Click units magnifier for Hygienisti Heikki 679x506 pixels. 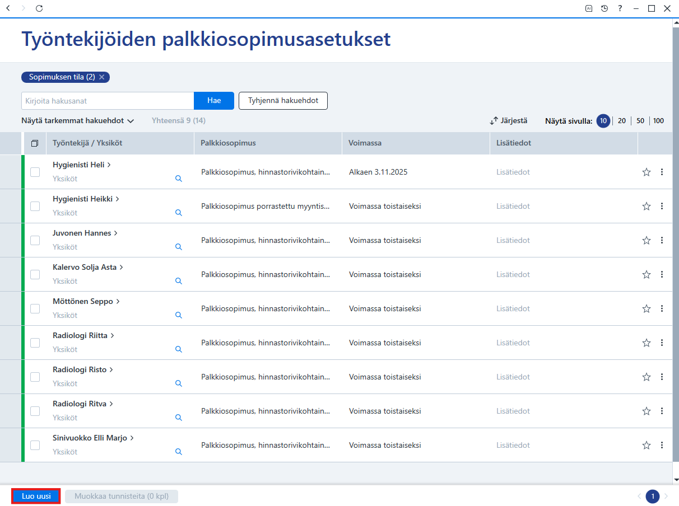(179, 213)
